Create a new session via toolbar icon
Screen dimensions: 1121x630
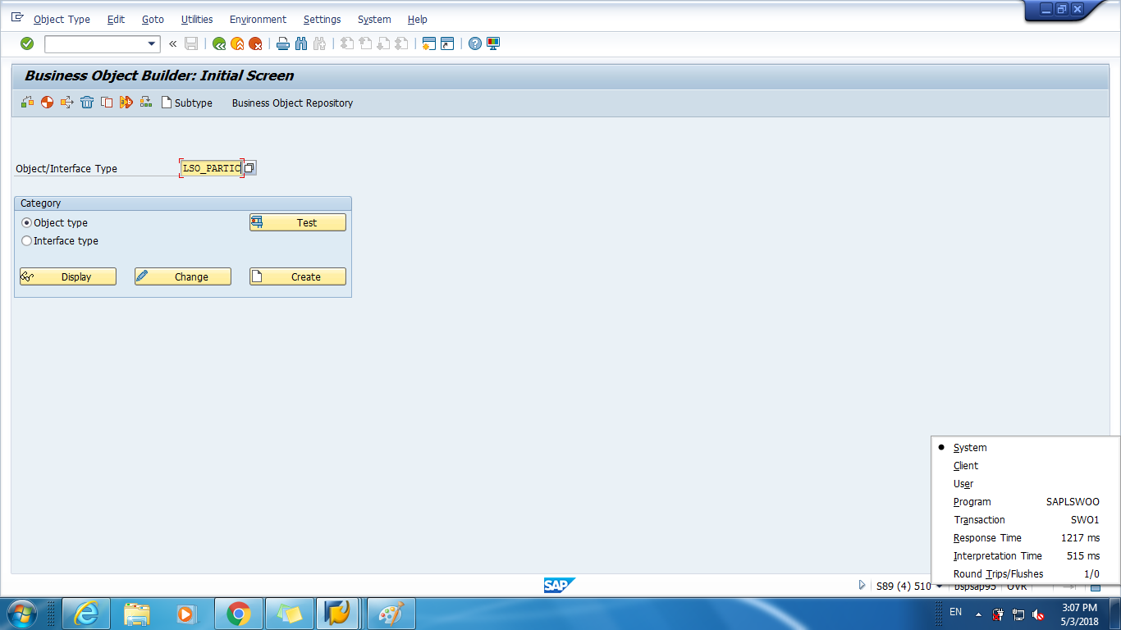428,43
